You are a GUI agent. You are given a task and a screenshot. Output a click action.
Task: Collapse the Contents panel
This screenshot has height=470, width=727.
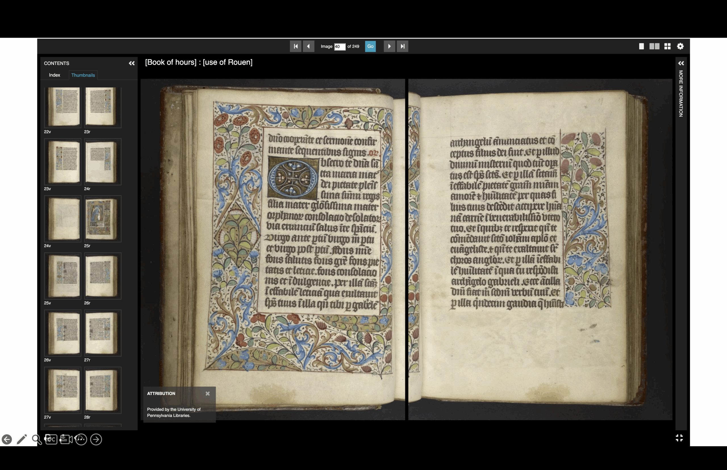[132, 63]
